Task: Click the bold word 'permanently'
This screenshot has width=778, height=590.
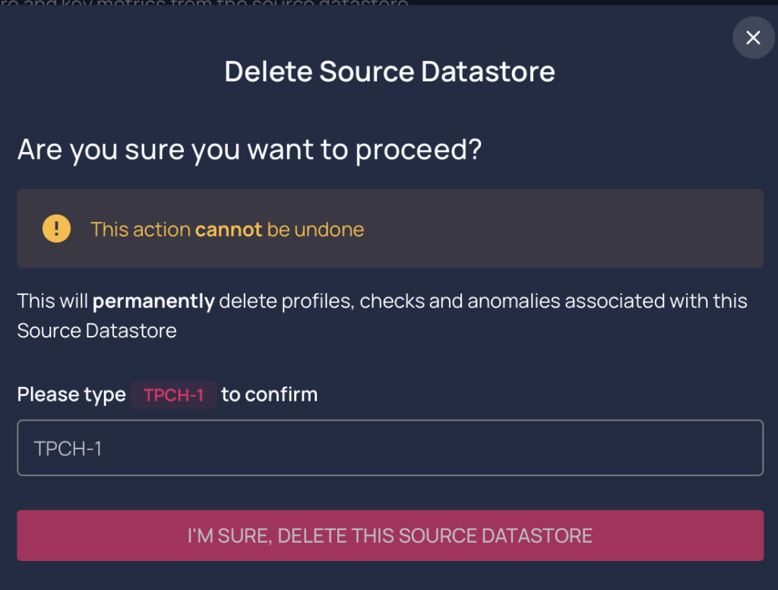Action: pyautogui.click(x=153, y=301)
